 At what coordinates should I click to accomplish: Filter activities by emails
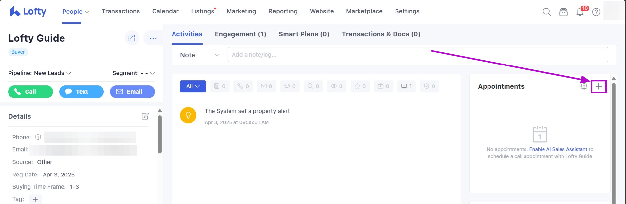click(x=267, y=86)
